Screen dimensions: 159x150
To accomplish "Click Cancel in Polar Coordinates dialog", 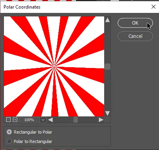I will pos(135,36).
